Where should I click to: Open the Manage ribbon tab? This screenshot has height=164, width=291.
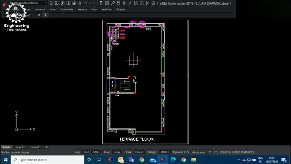click(82, 10)
